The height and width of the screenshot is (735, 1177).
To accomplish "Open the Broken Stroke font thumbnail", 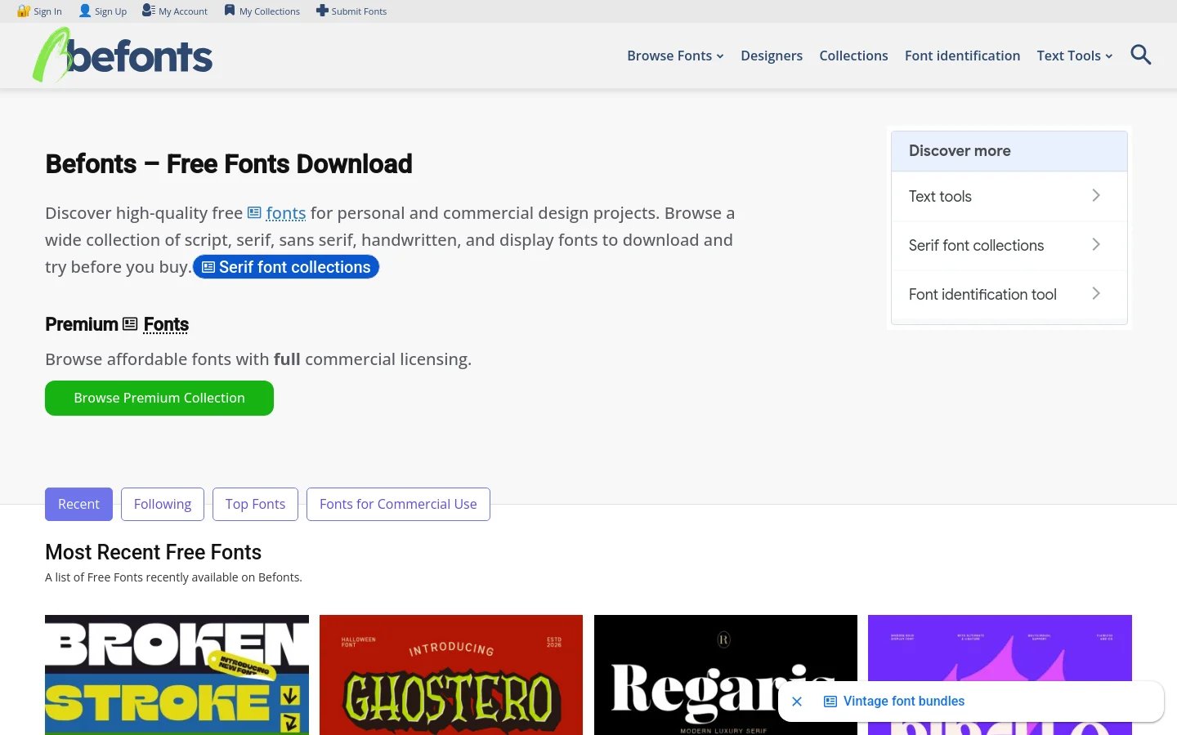I will (x=177, y=675).
